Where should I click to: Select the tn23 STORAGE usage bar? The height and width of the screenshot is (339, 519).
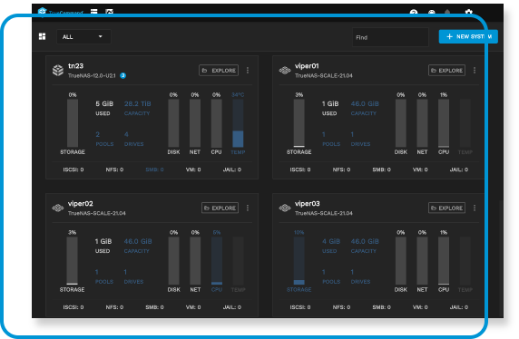coord(73,123)
